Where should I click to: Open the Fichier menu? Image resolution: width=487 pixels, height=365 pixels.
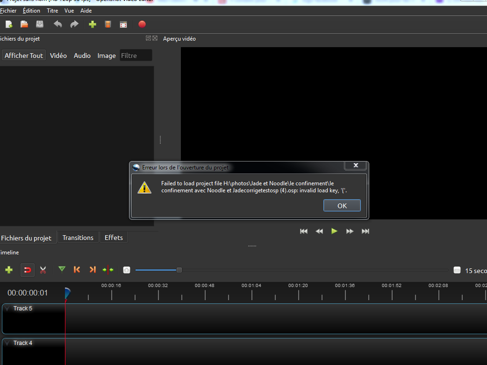point(8,11)
